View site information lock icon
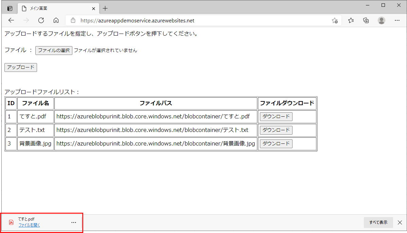This screenshot has width=407, height=233. pos(73,20)
